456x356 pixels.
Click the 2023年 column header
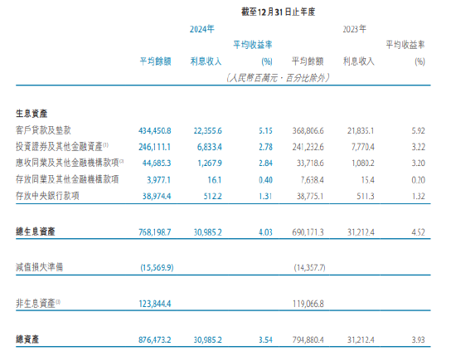pos(354,29)
